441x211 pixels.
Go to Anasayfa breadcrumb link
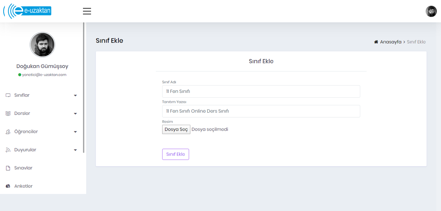(x=391, y=42)
